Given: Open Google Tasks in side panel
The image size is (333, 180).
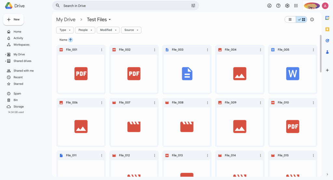Looking at the screenshot, I should [327, 41].
